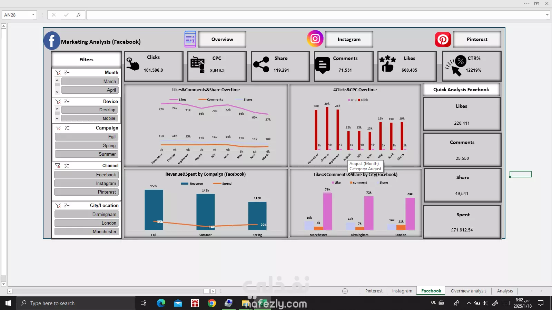Toggle multi-select on the Device slicer
Screen dimensions: 552x310
pyautogui.click(x=67, y=101)
